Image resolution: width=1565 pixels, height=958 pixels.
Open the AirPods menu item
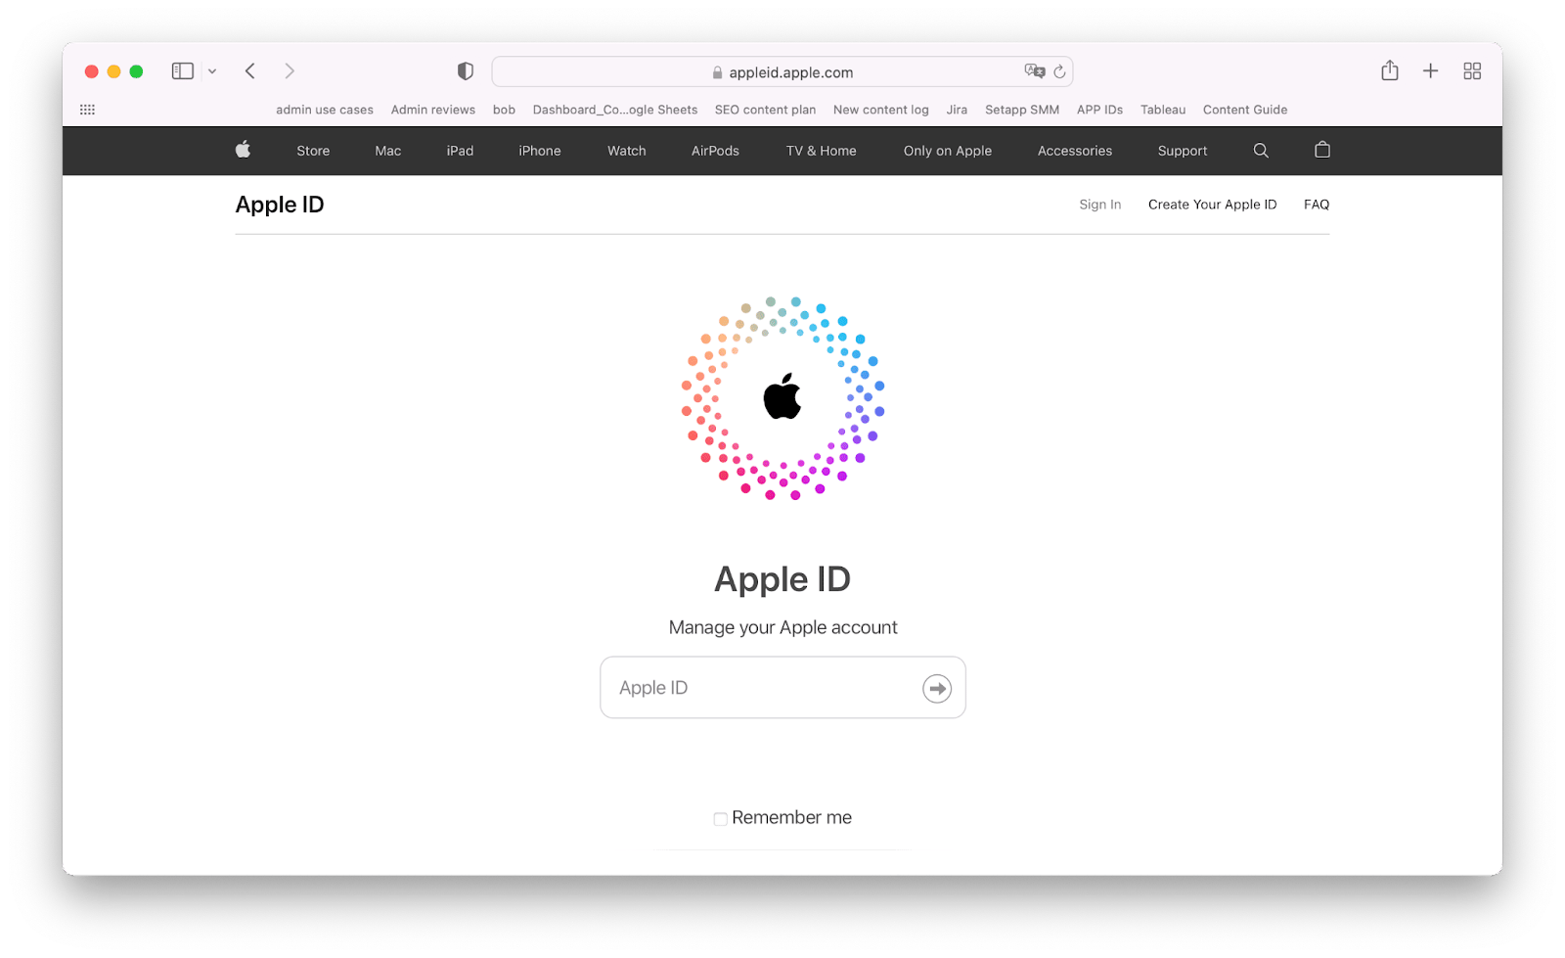(715, 151)
